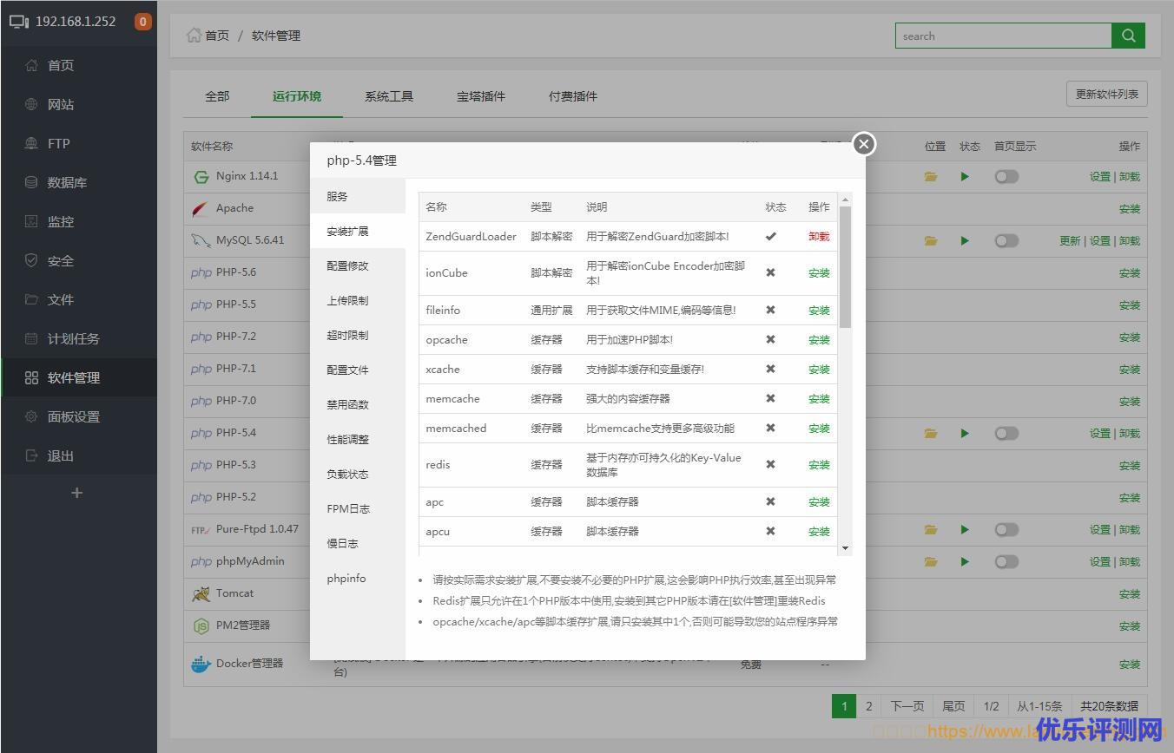Toggle homepage display for phpMyAdmin
This screenshot has width=1174, height=753.
(x=1006, y=561)
